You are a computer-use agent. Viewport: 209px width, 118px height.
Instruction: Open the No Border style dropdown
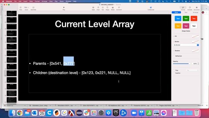(x=186, y=45)
